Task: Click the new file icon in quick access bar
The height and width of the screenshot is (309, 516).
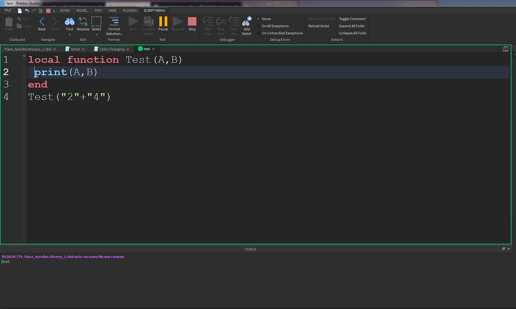Action: tap(20, 11)
